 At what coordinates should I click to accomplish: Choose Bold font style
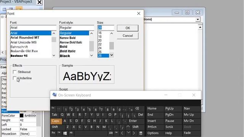click(64, 46)
